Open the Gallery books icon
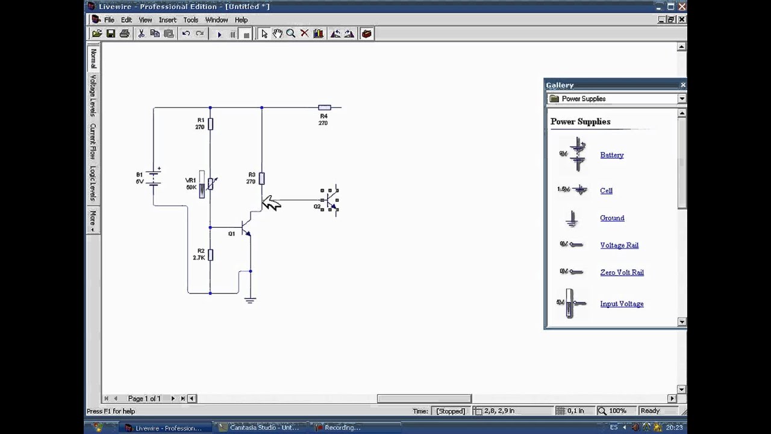 [x=318, y=34]
